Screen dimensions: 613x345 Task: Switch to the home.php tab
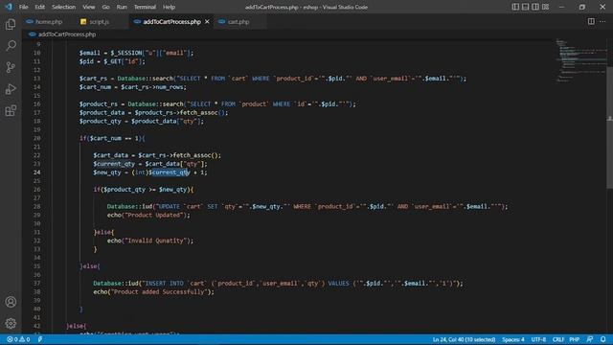point(44,21)
